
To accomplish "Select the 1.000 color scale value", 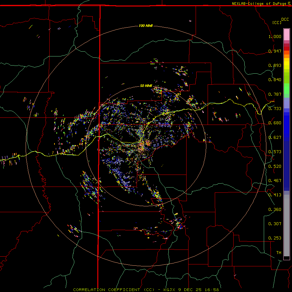I will pos(275,36).
